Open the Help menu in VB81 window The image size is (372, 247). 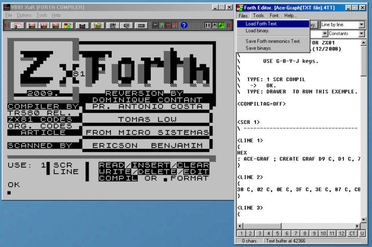tap(56, 15)
